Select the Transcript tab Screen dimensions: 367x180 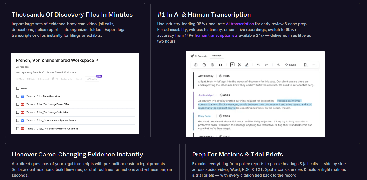(x=217, y=56)
